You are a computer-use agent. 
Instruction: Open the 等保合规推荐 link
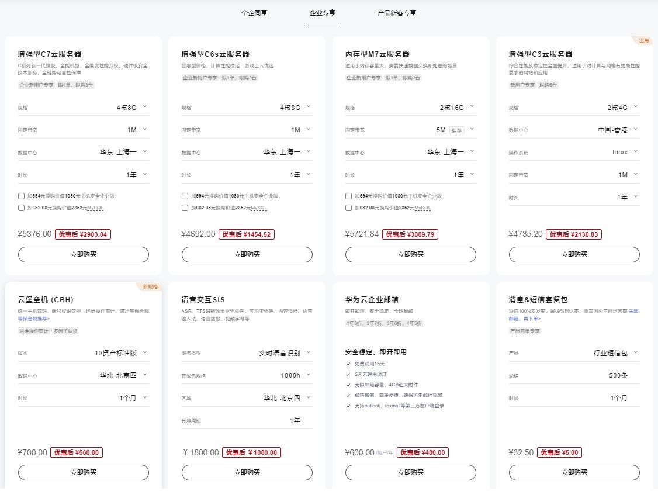33,319
